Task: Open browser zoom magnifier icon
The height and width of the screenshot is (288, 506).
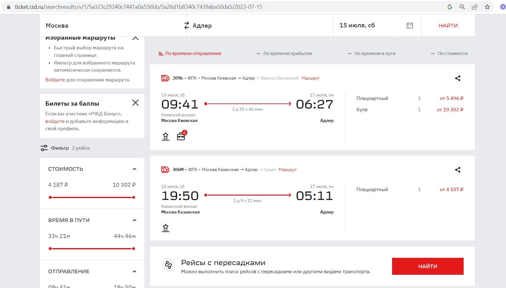Action: 462,7
